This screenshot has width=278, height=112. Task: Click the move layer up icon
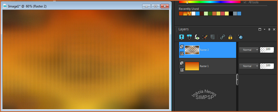coord(182,37)
